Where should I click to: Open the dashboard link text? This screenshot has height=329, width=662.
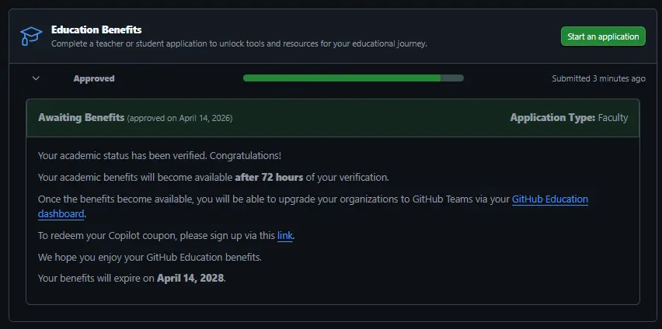click(x=61, y=214)
